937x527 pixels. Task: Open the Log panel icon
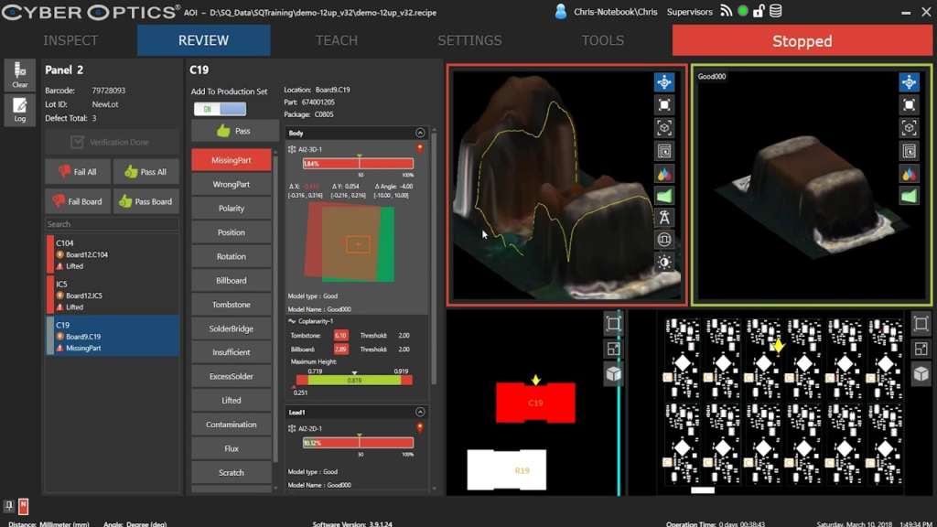(20, 109)
